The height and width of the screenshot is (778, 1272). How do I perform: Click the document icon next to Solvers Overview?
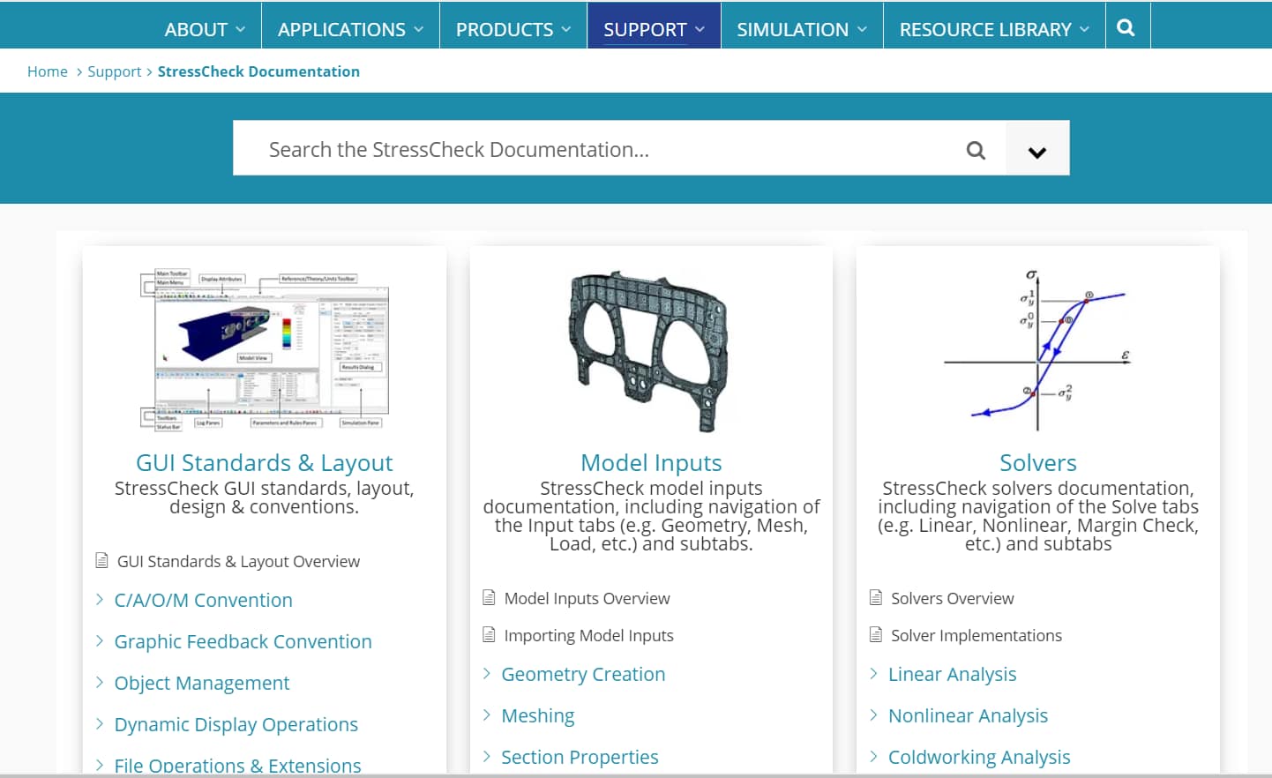pos(874,598)
